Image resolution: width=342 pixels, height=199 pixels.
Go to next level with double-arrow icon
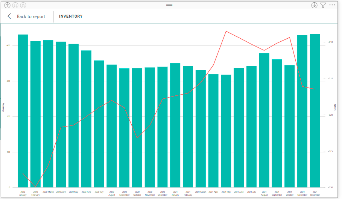(x=15, y=5)
